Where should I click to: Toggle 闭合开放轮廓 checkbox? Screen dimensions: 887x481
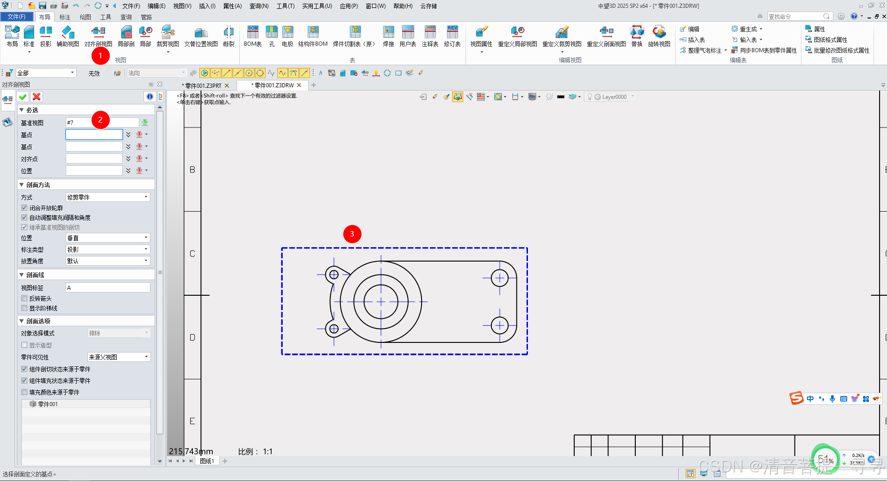(25, 208)
